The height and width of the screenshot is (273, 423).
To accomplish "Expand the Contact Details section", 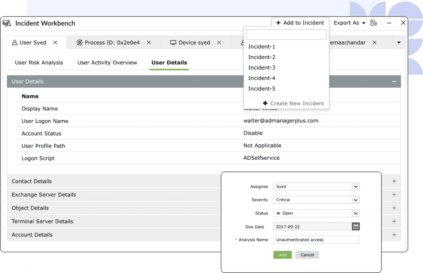I will point(394,181).
